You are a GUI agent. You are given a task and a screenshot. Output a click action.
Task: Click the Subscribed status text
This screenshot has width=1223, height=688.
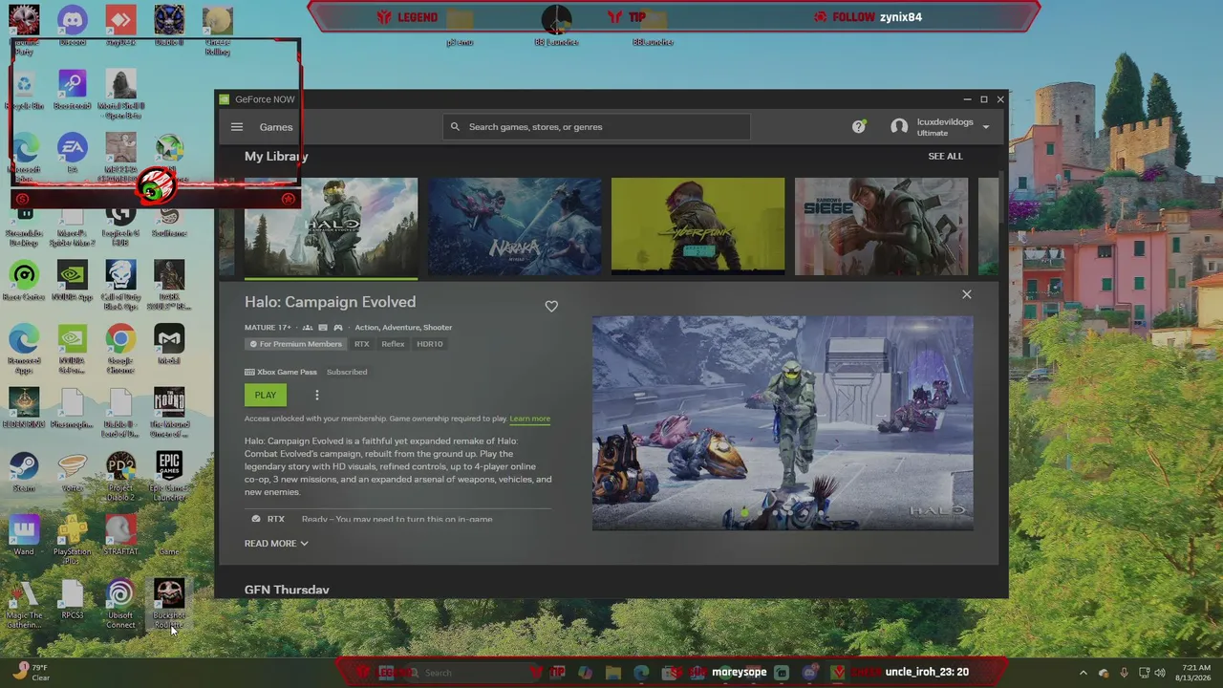[x=347, y=372]
